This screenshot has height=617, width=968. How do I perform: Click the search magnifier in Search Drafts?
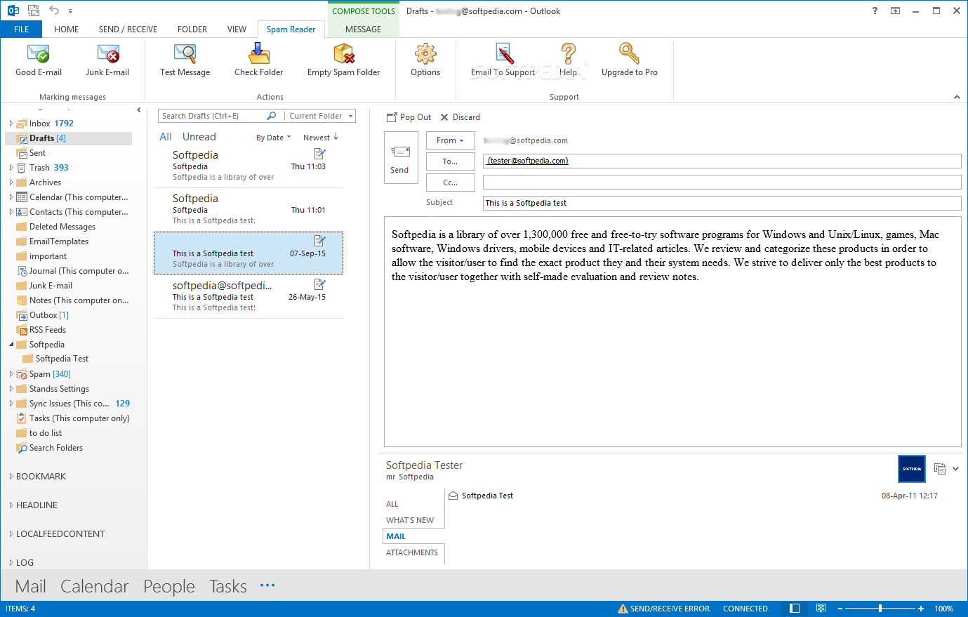pos(272,116)
